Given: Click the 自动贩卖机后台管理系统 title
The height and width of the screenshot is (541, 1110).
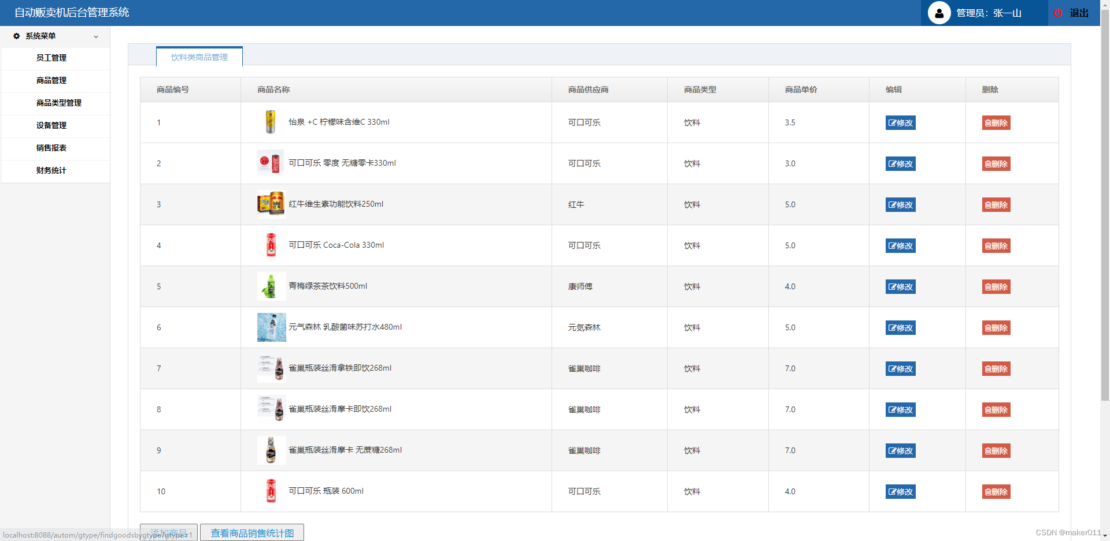Looking at the screenshot, I should (72, 13).
